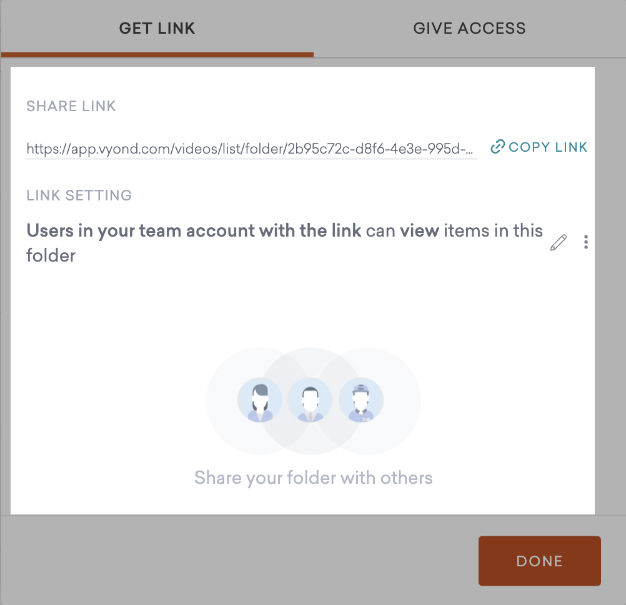Click the LINK SETTING section heading
Viewport: 626px width, 605px height.
click(x=79, y=195)
